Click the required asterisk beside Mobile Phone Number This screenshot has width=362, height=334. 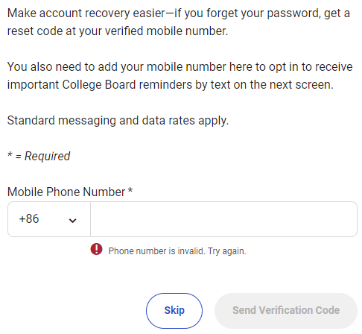point(130,191)
